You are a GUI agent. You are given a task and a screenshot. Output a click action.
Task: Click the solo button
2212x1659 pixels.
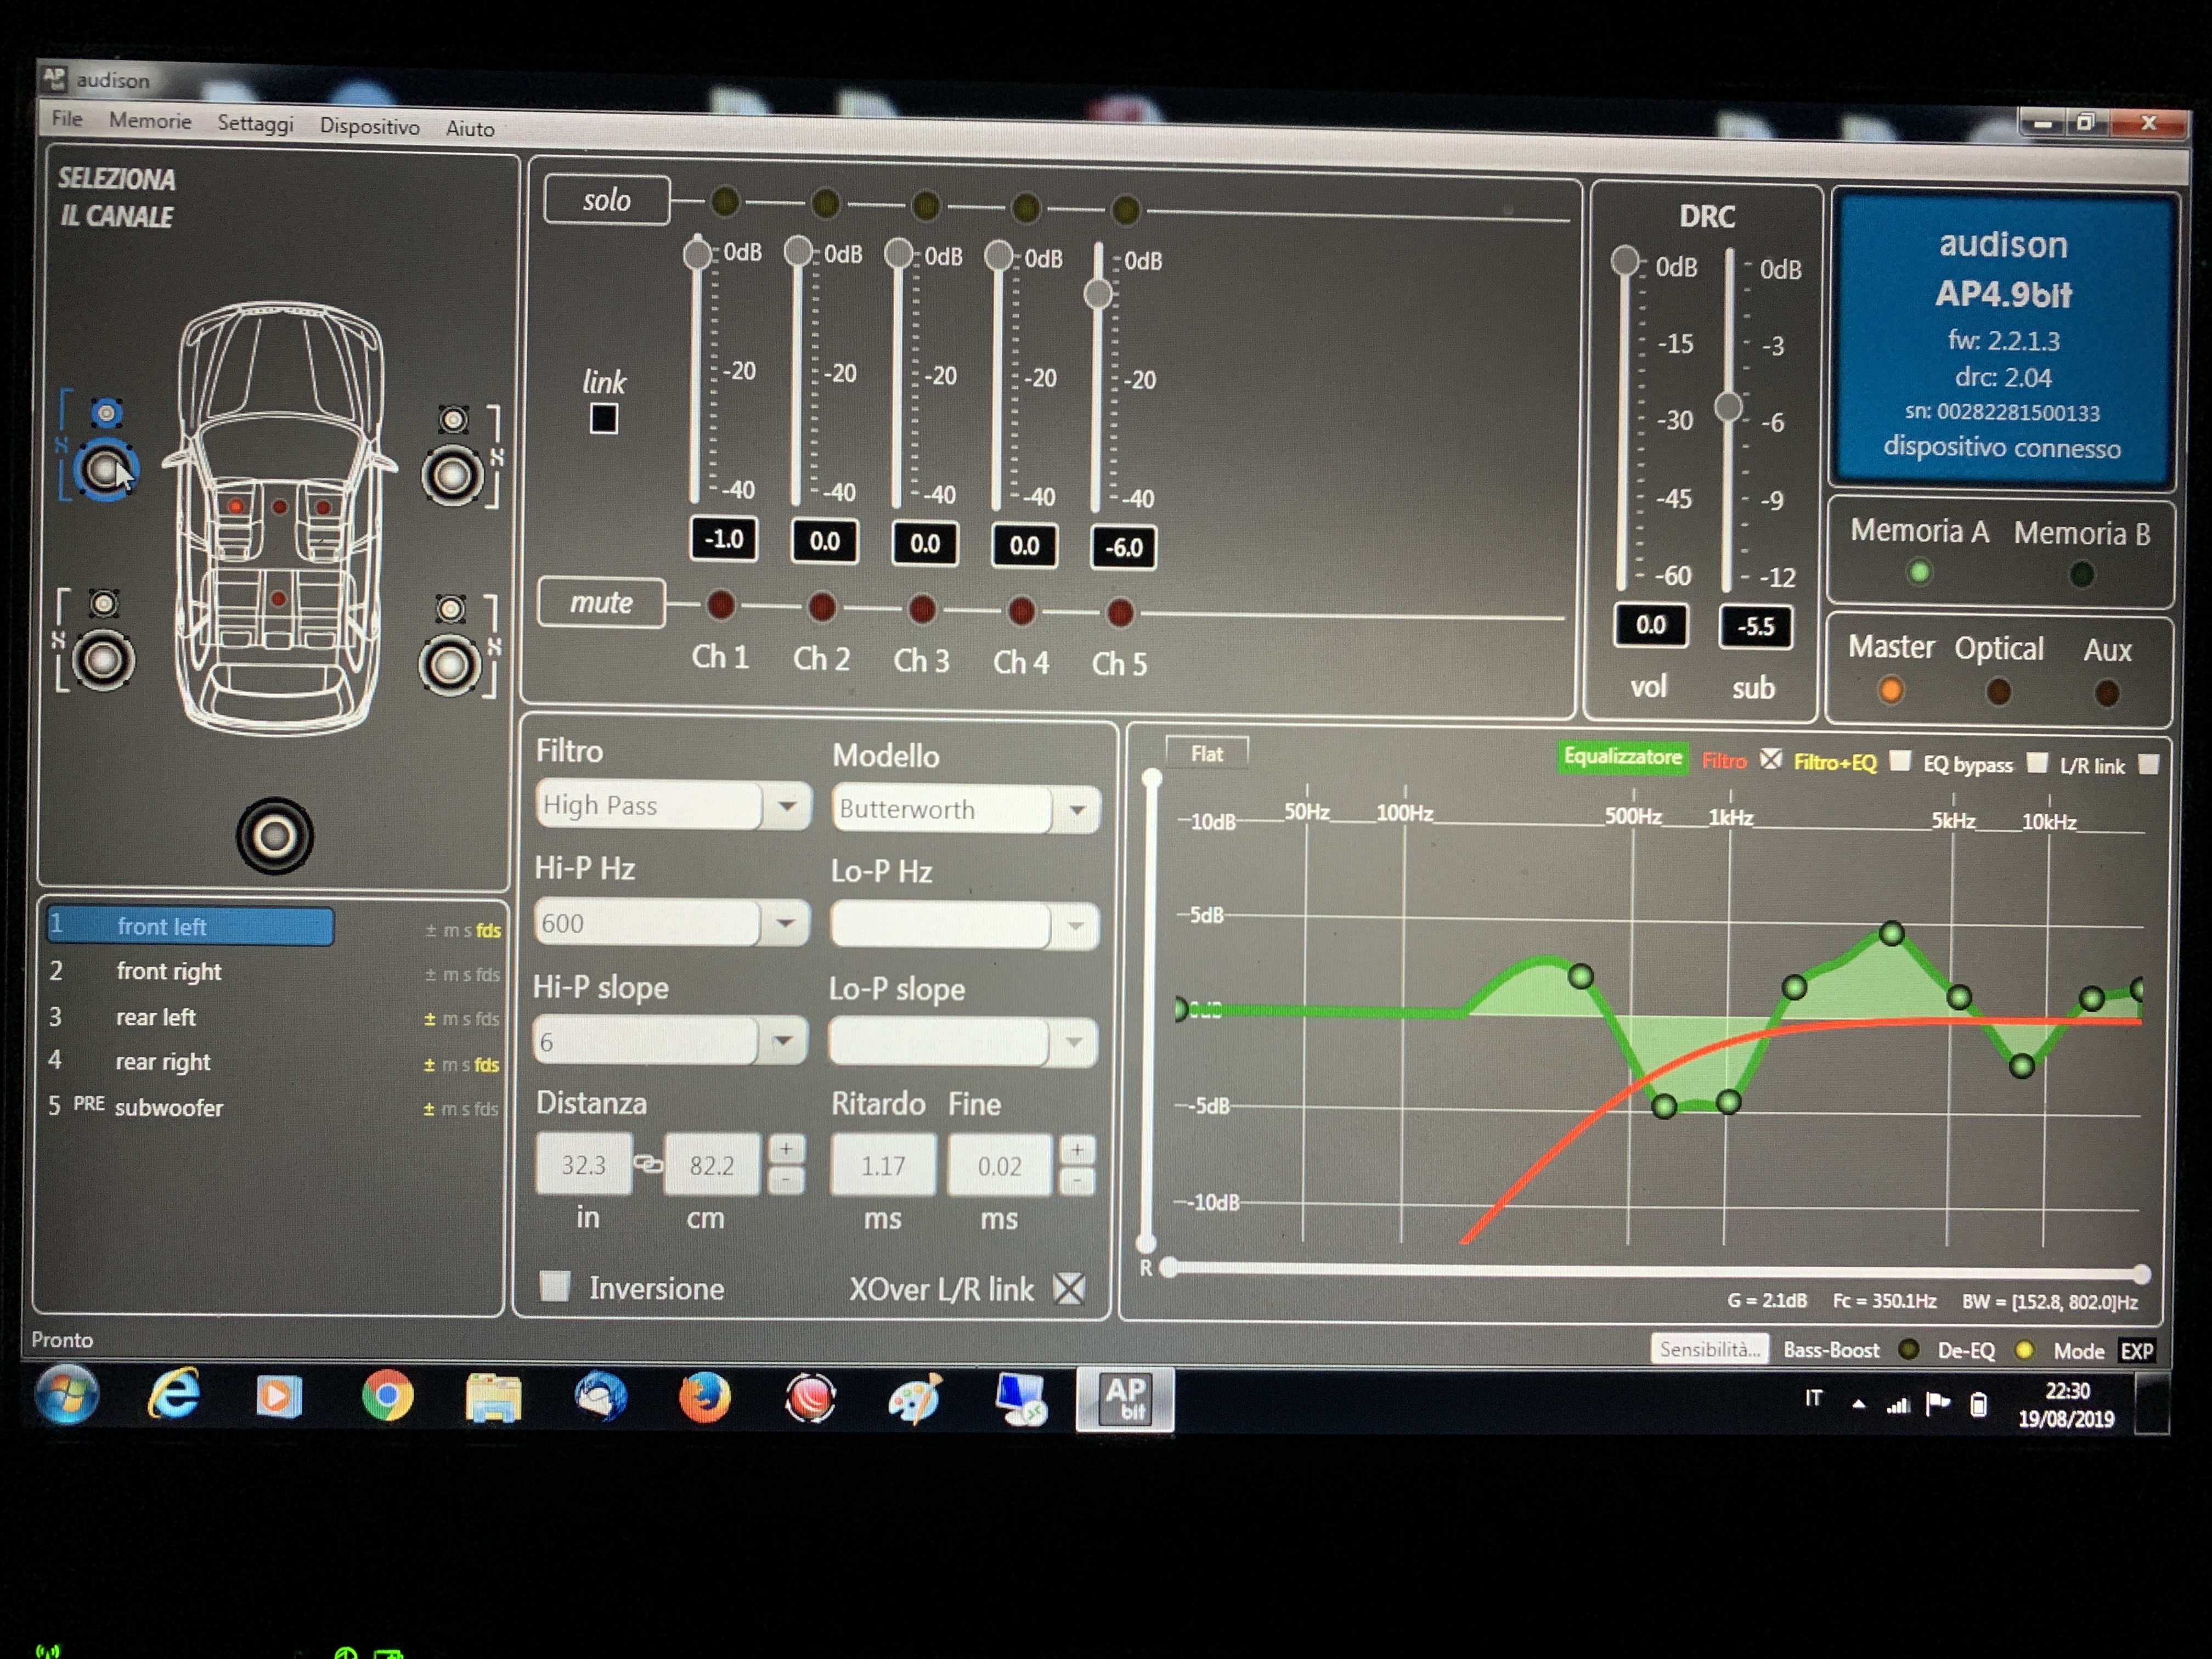[x=606, y=199]
